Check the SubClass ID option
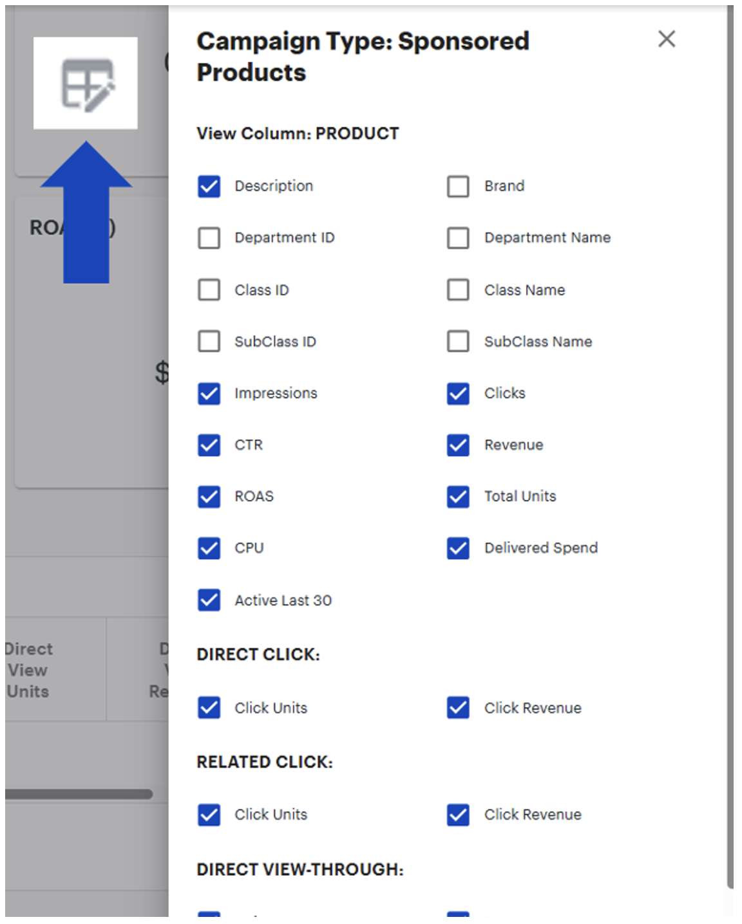The image size is (742, 924). (x=209, y=342)
